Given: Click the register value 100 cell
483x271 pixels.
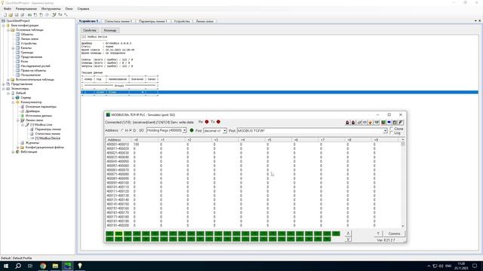Looking at the screenshot, I should tap(136, 145).
